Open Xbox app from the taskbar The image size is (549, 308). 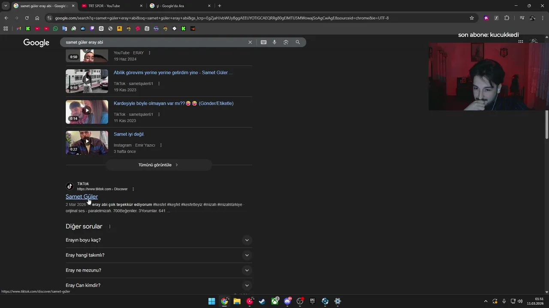[x=274, y=301]
